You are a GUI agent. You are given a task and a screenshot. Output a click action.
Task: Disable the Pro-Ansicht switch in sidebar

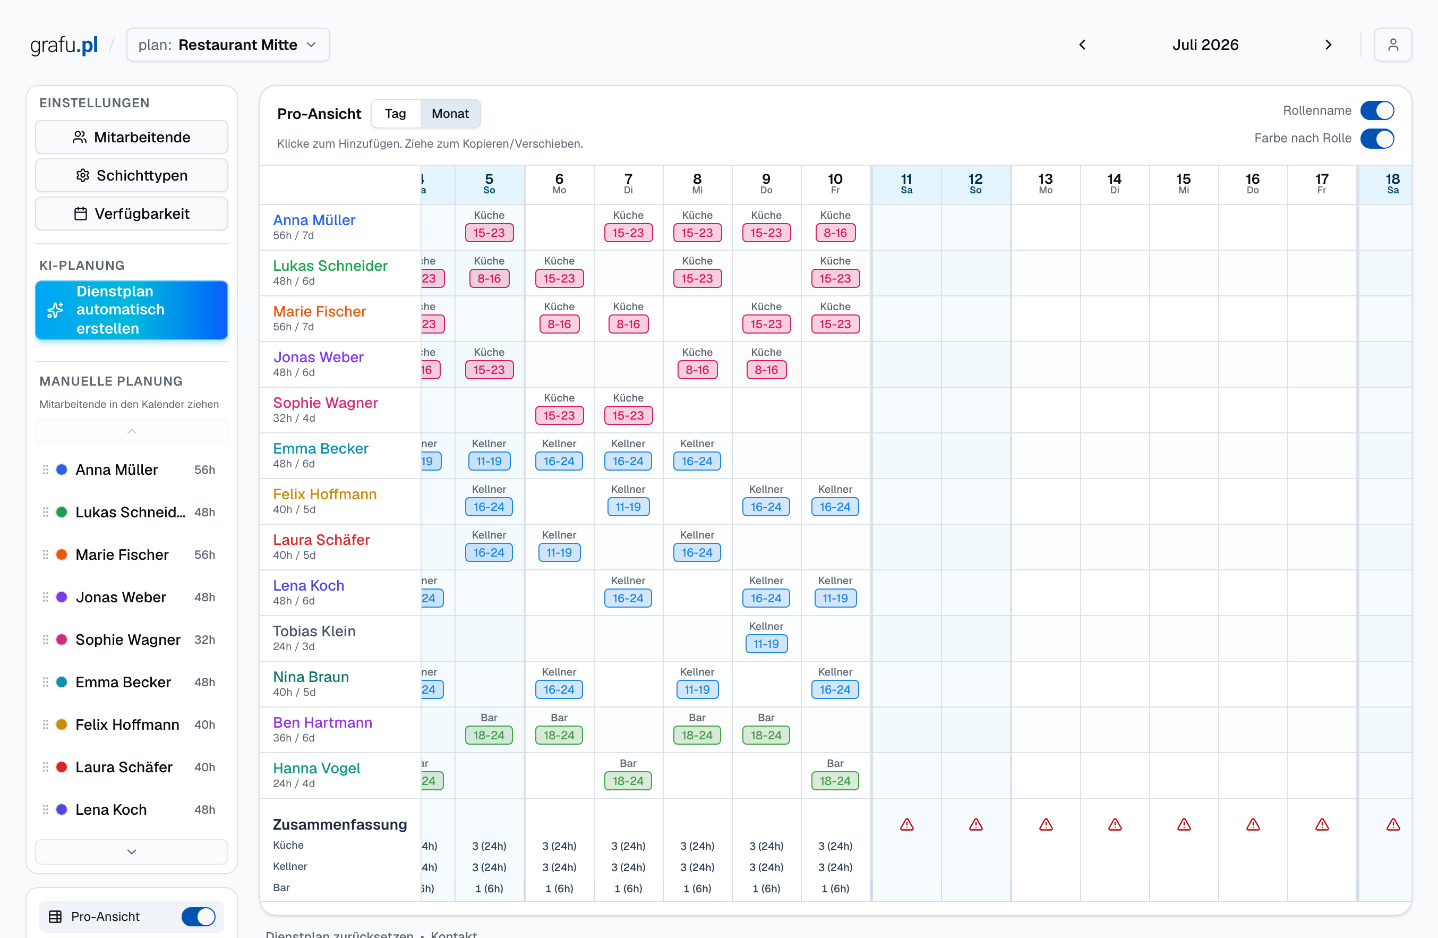pos(198,917)
